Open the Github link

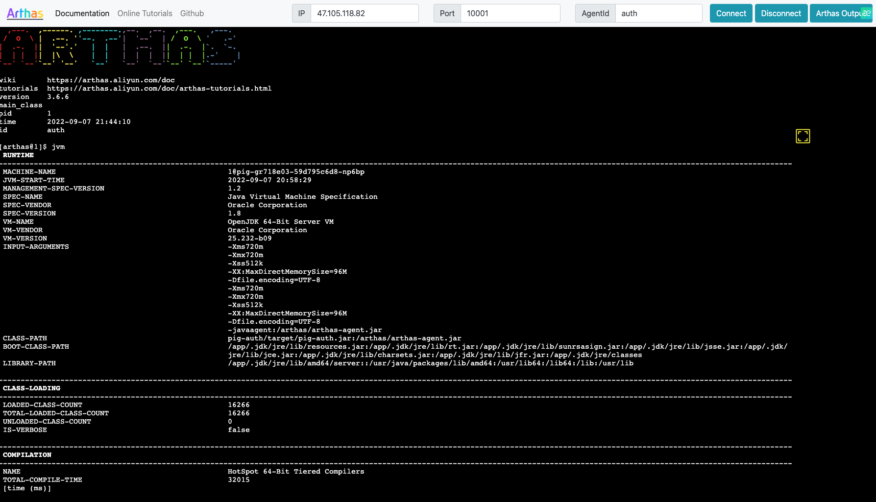pos(192,13)
